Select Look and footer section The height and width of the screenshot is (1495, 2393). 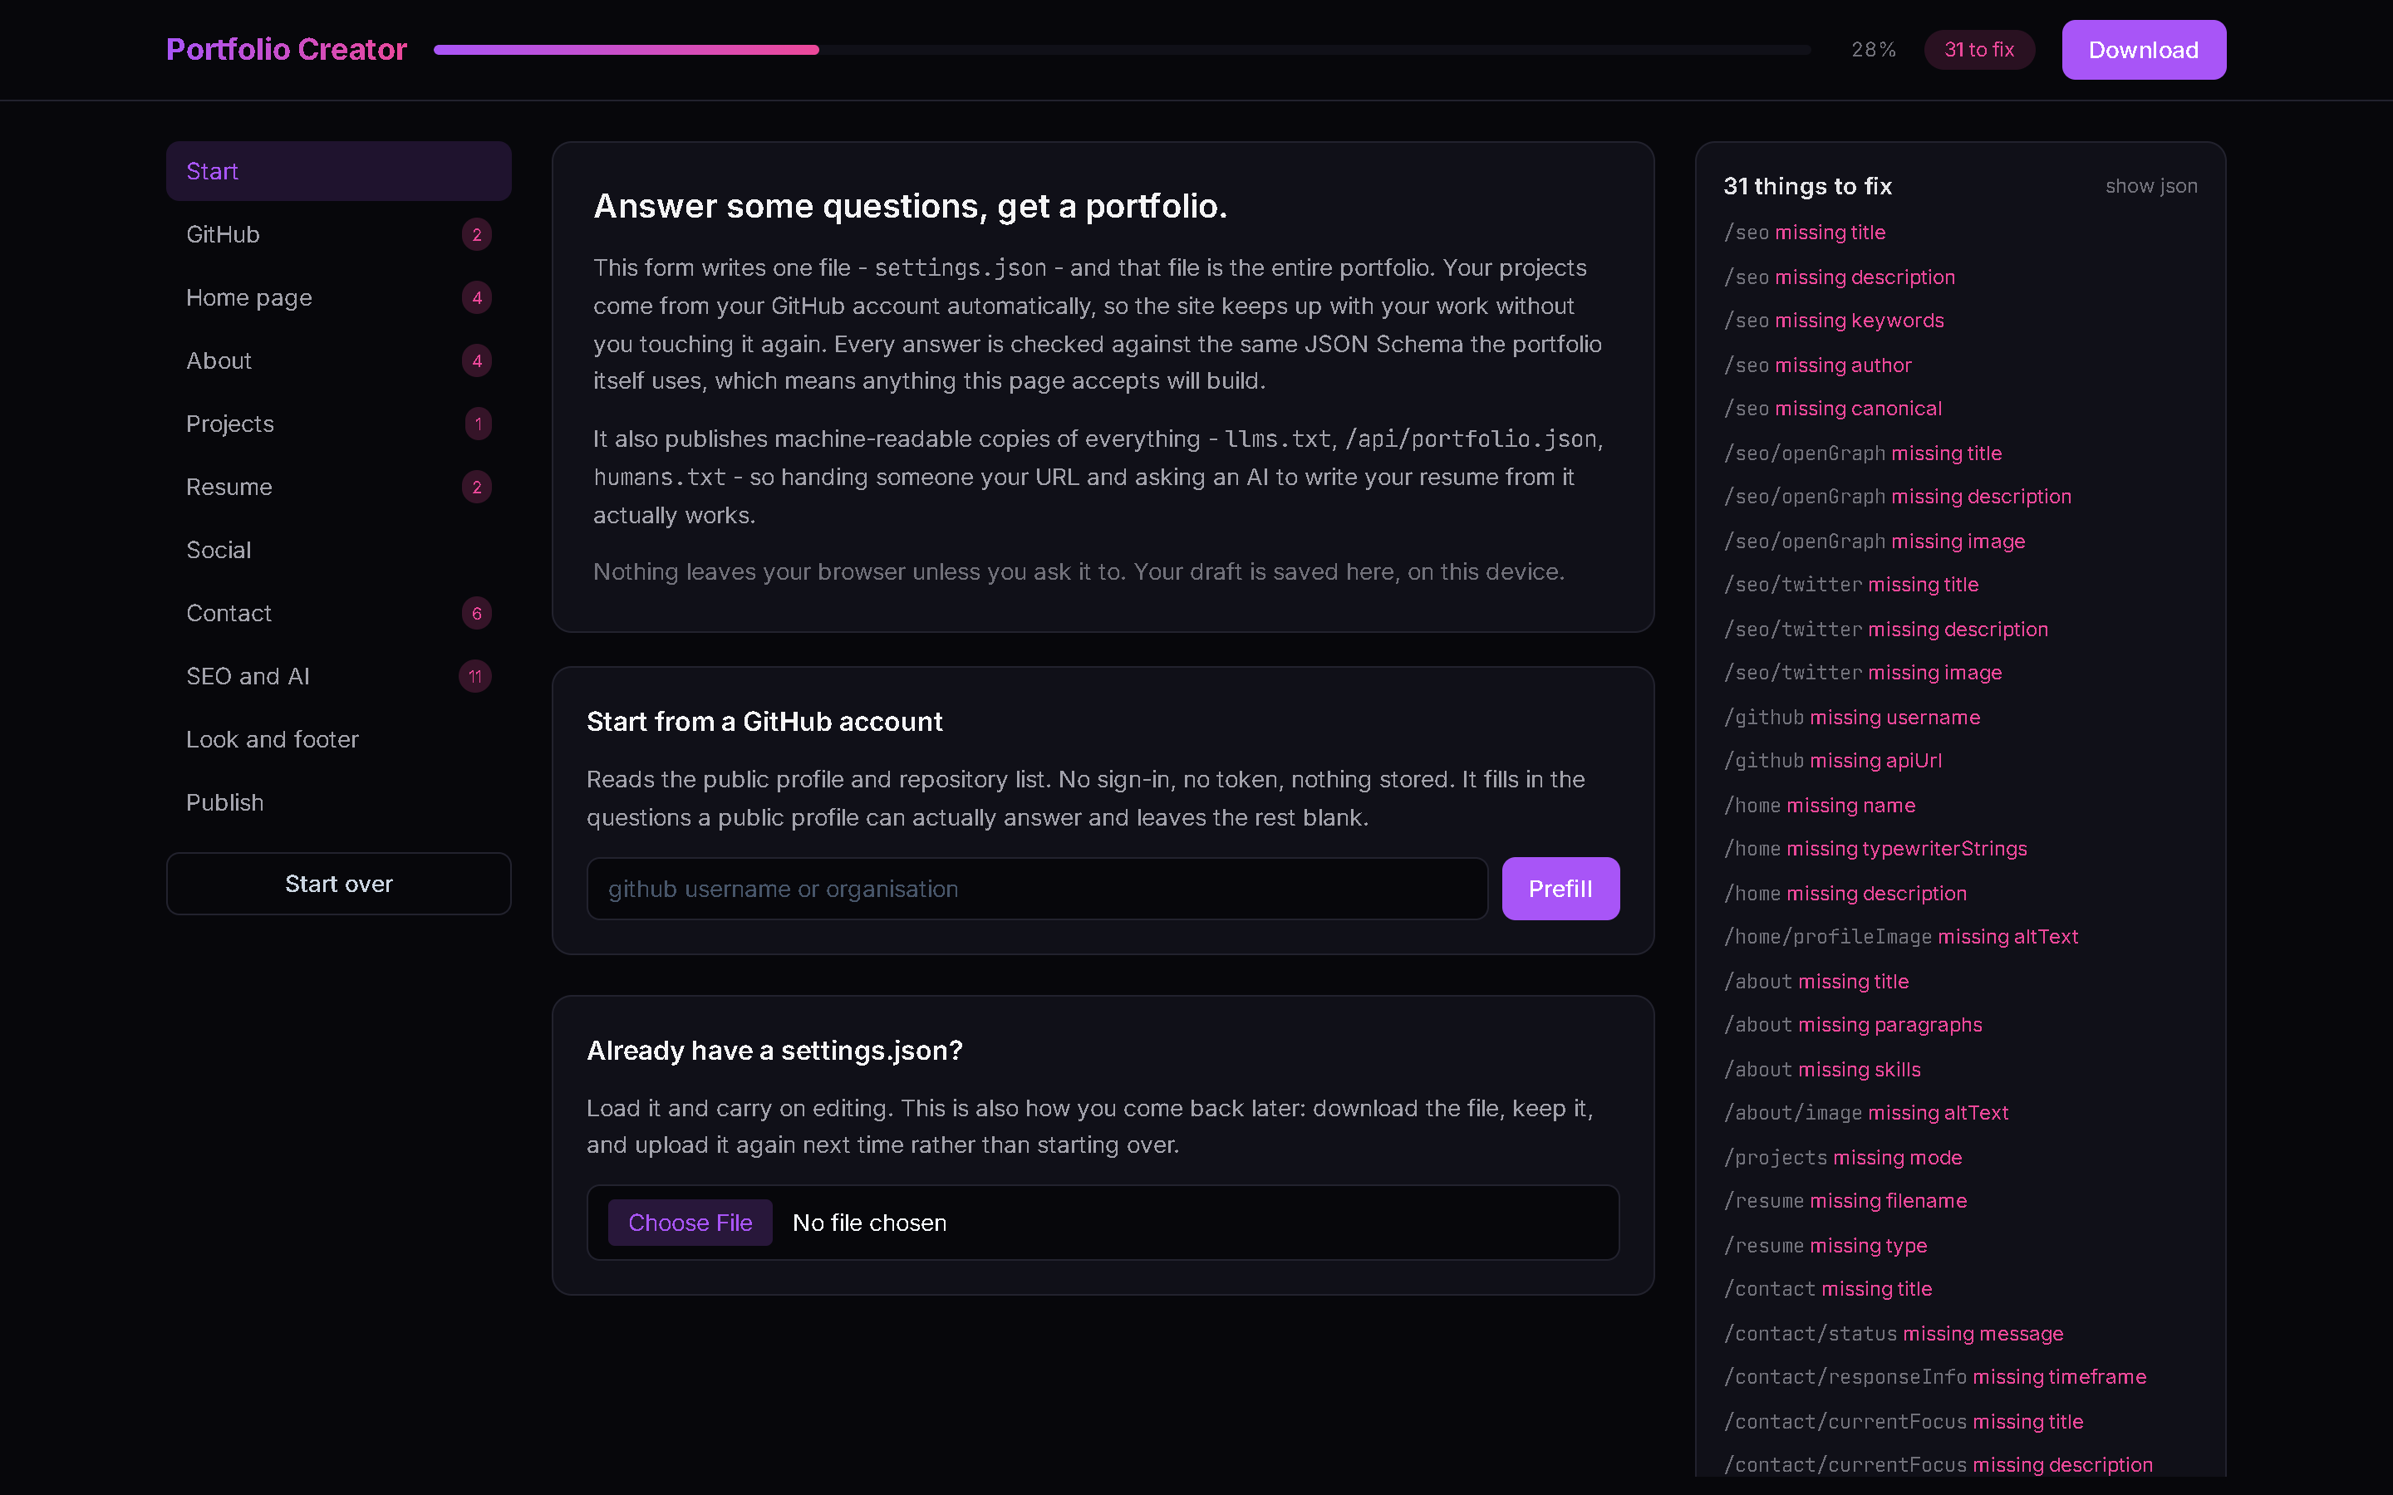point(338,739)
